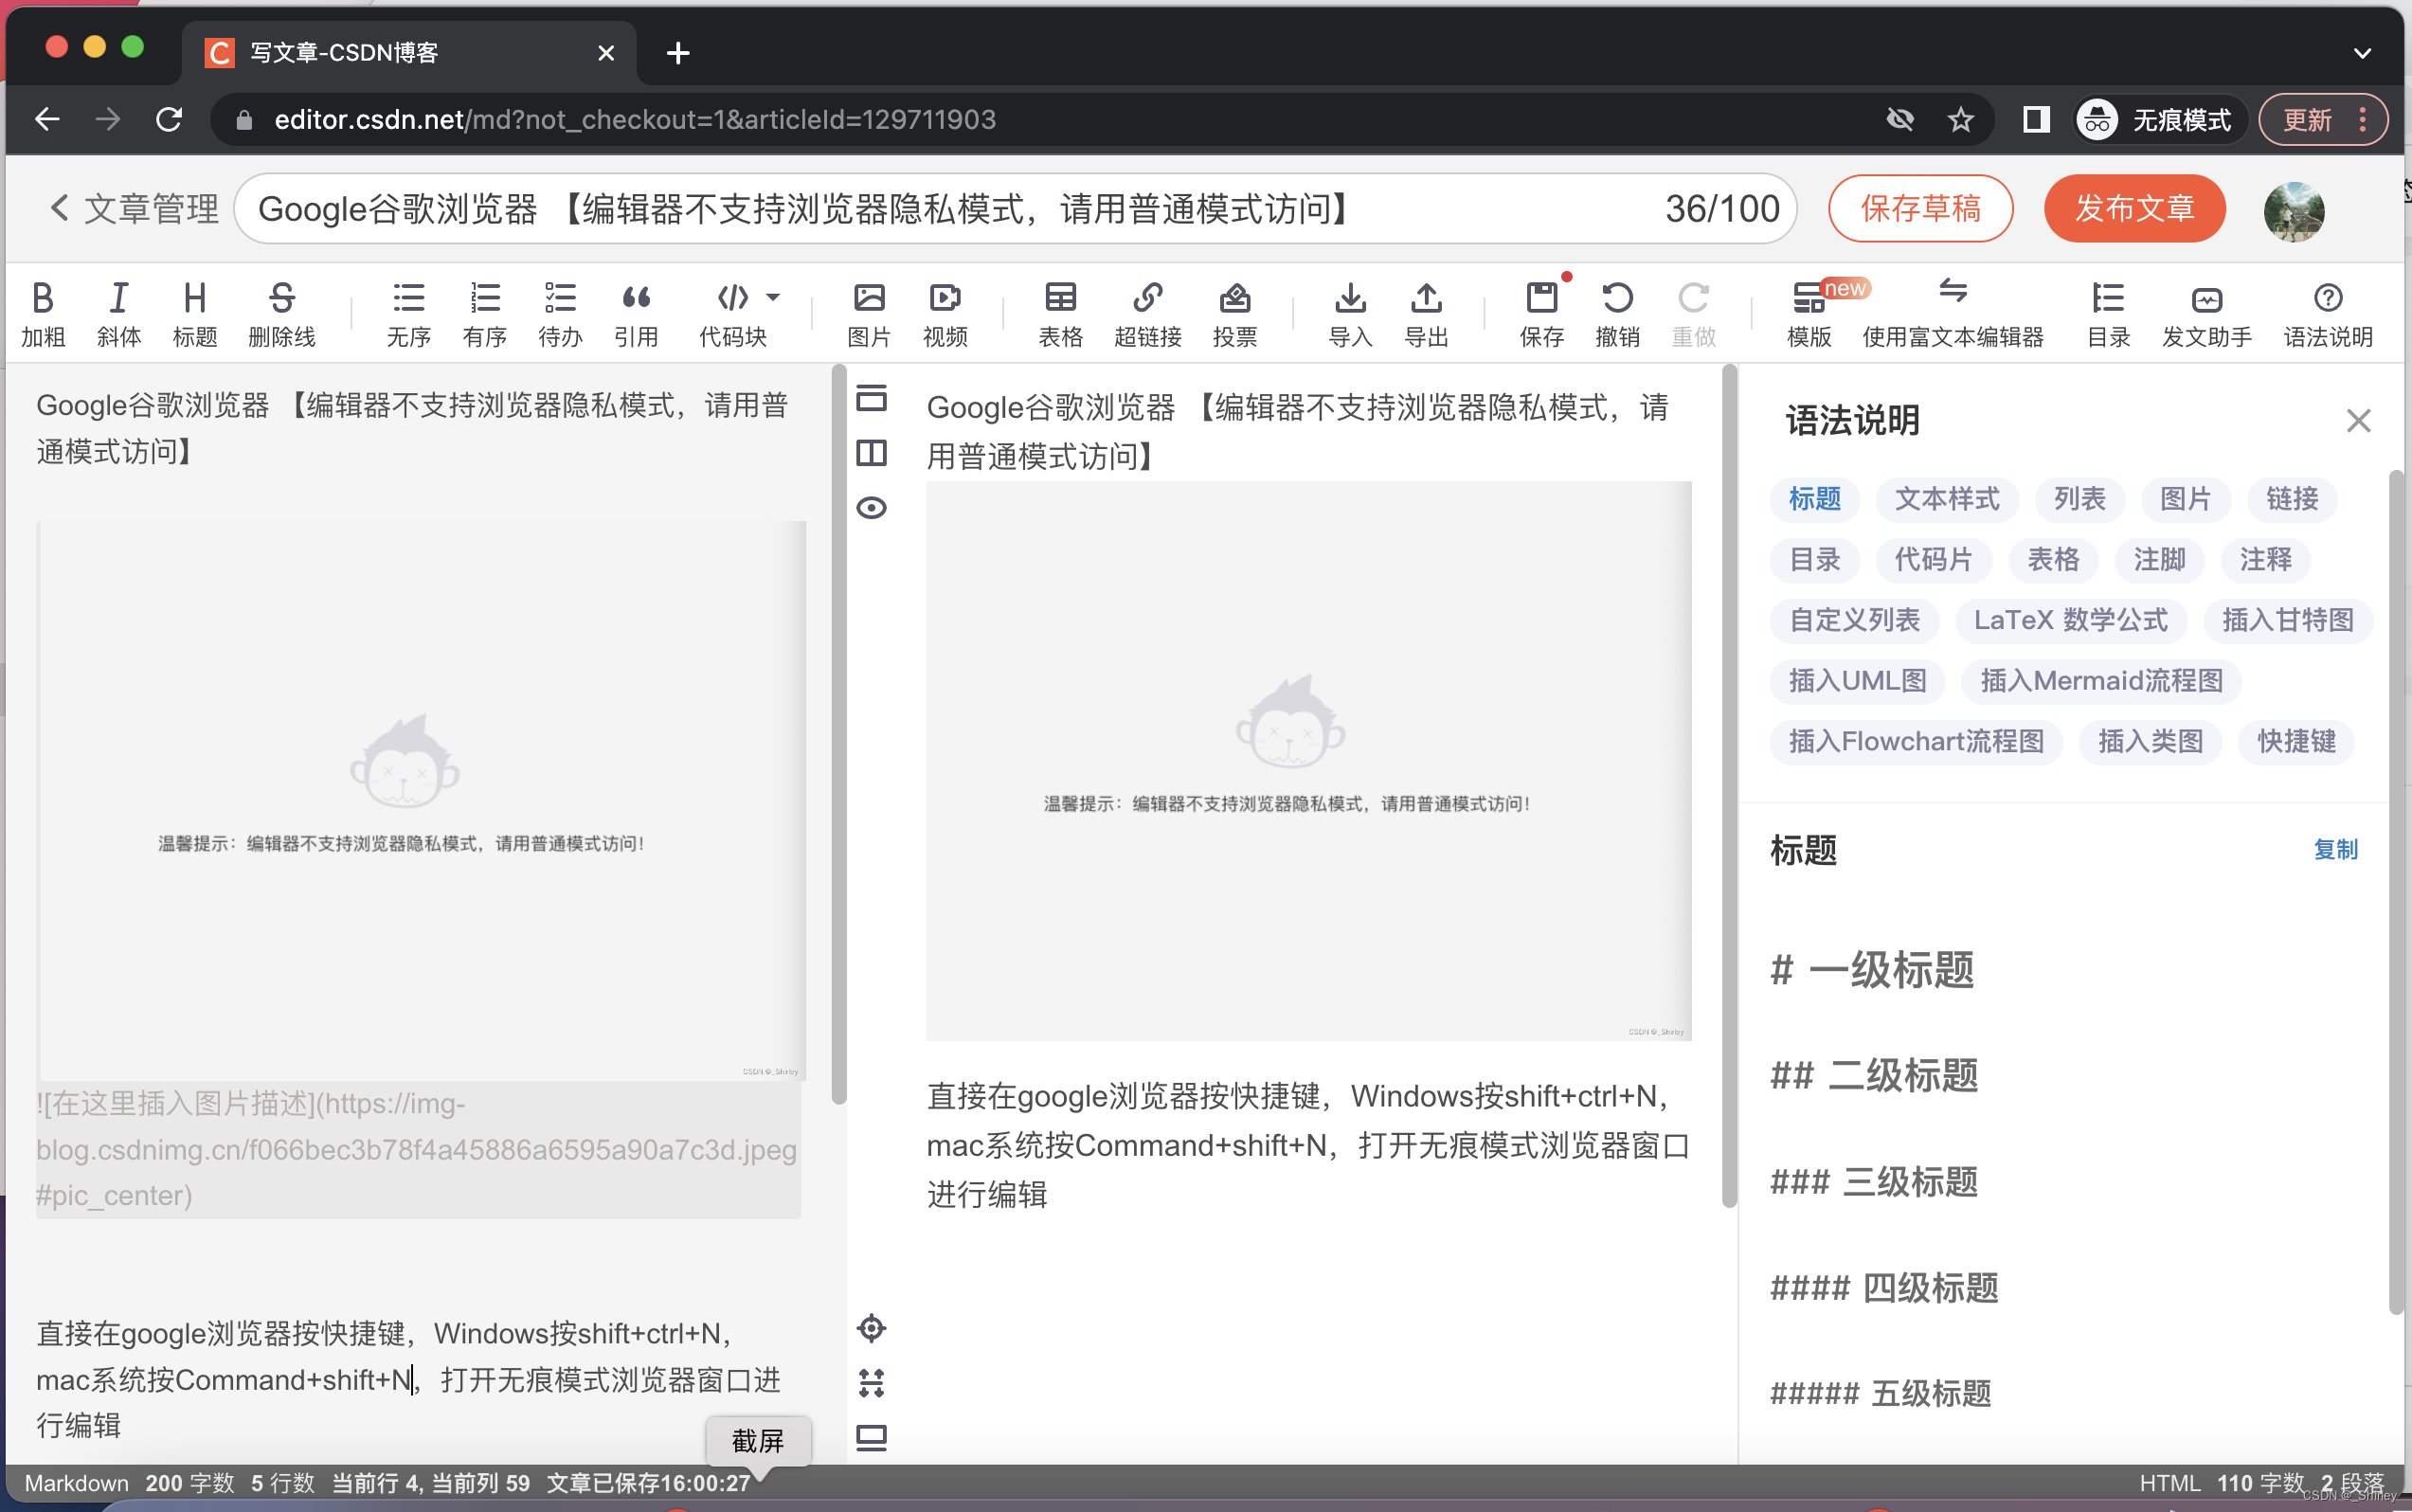Select 截屏 from the popup menu
This screenshot has width=2412, height=1512.
point(757,1440)
